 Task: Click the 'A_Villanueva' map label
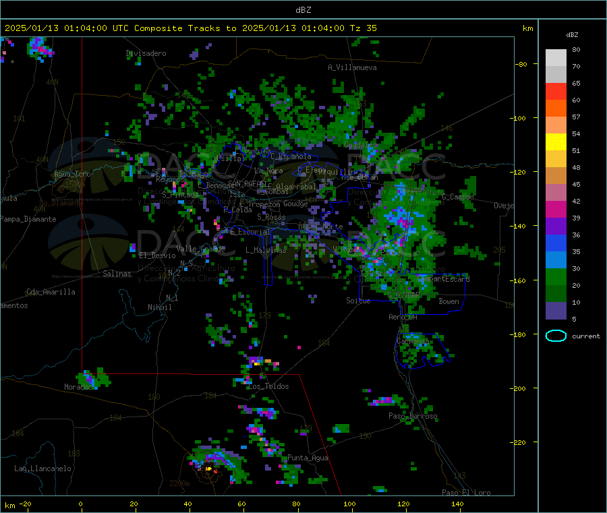[x=352, y=67]
